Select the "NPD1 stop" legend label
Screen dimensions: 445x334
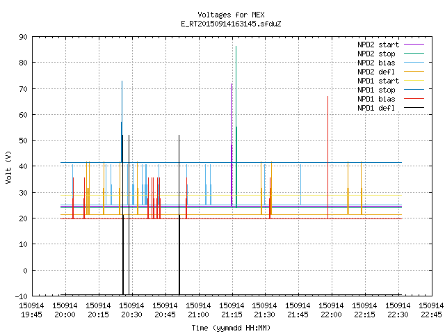376,90
